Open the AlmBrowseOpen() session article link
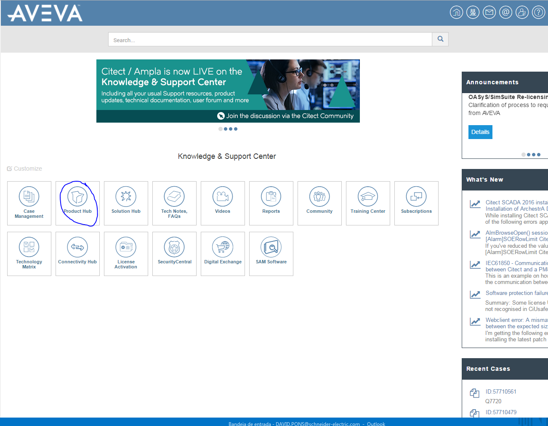This screenshot has width=548, height=426. [516, 236]
